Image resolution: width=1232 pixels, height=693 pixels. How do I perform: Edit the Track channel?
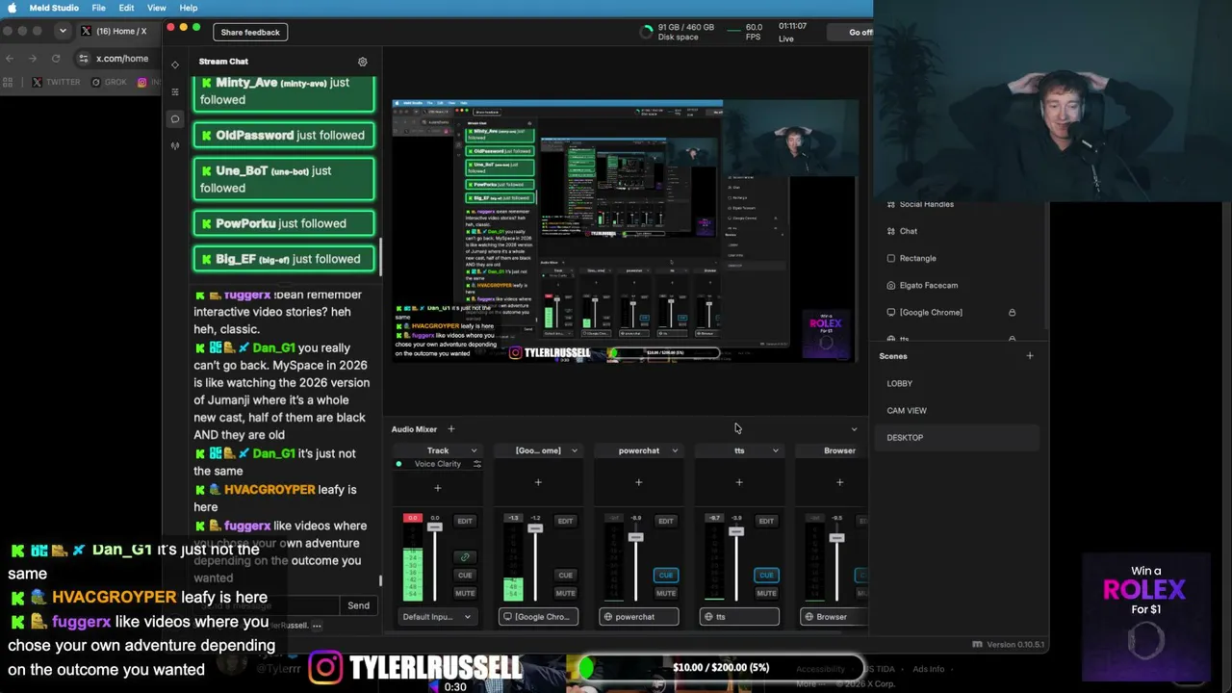coord(465,521)
